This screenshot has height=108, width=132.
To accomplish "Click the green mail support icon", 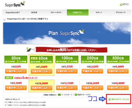I will (x=59, y=94).
